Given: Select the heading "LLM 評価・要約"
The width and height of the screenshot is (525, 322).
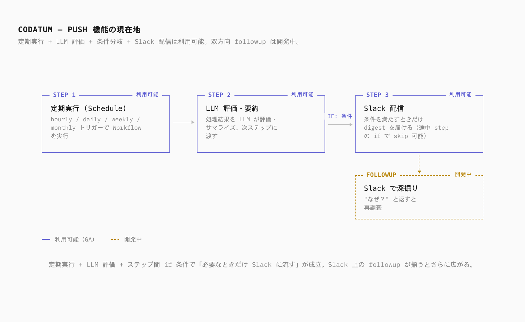Looking at the screenshot, I should tap(232, 109).
